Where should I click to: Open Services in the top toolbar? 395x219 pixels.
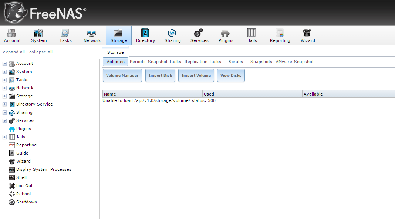(x=199, y=36)
